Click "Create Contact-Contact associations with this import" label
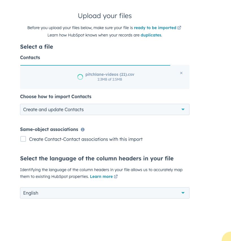This screenshot has height=241, width=231. pyautogui.click(x=86, y=139)
